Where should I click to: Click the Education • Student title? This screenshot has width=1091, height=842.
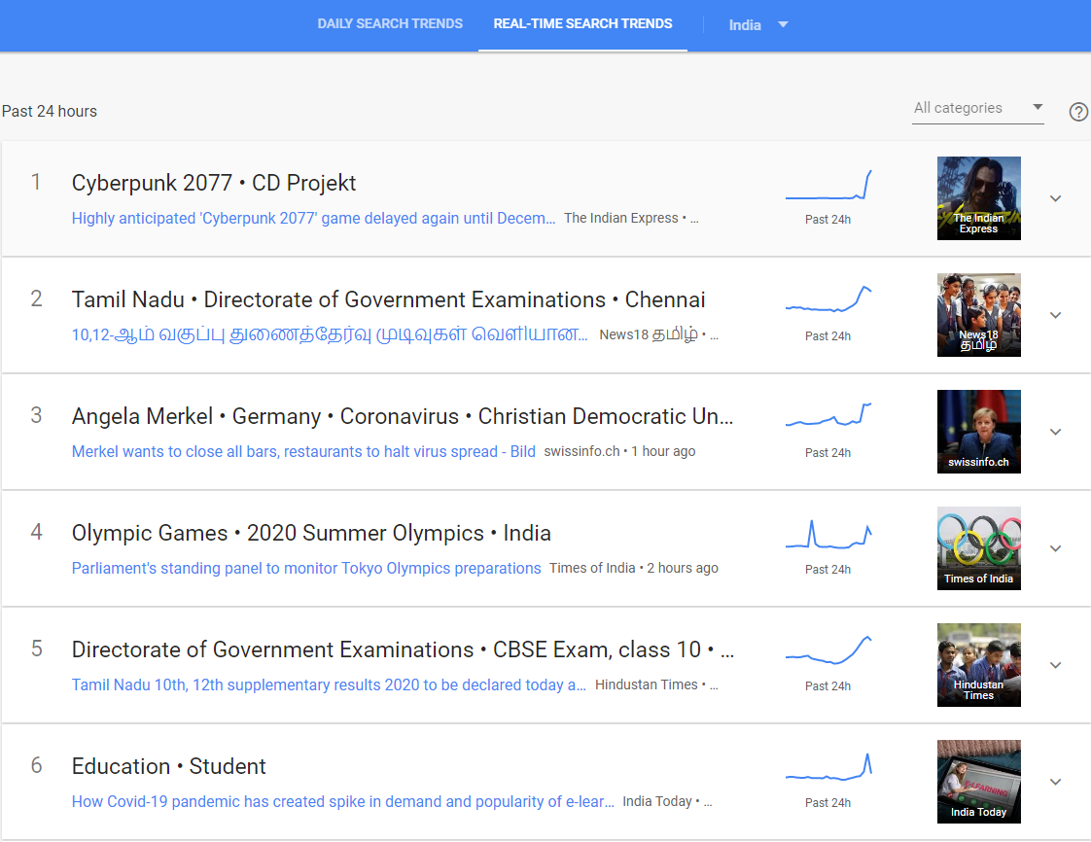[168, 766]
